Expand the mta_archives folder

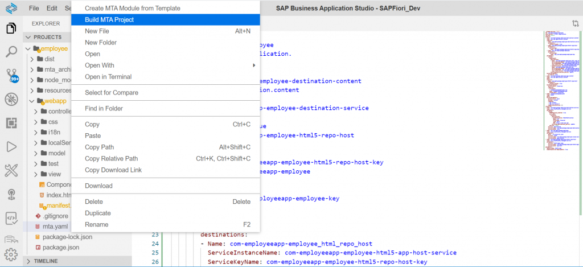pyautogui.click(x=32, y=69)
